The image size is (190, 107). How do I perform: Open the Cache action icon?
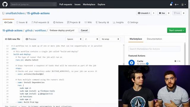(x=132, y=63)
